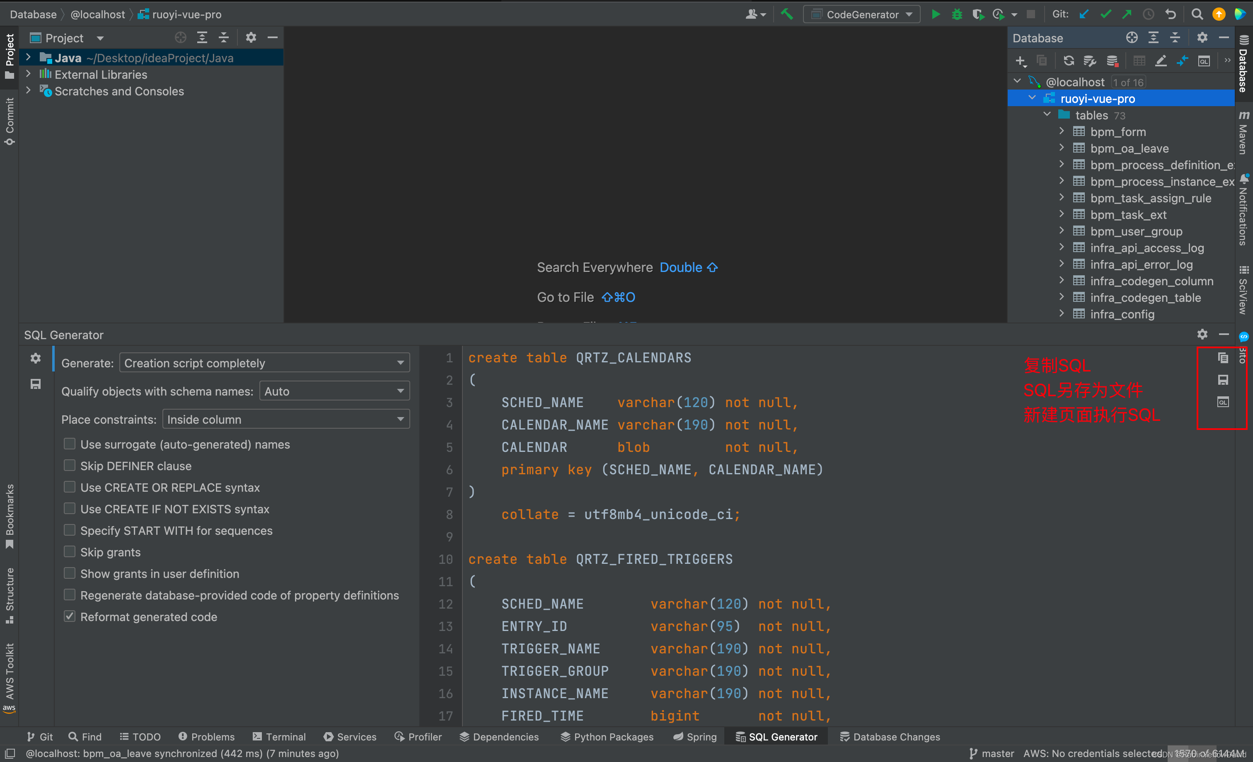Open the CodeGenerator run configuration selector

861,14
